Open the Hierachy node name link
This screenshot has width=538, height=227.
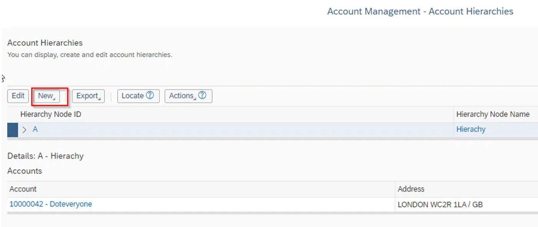pos(471,129)
